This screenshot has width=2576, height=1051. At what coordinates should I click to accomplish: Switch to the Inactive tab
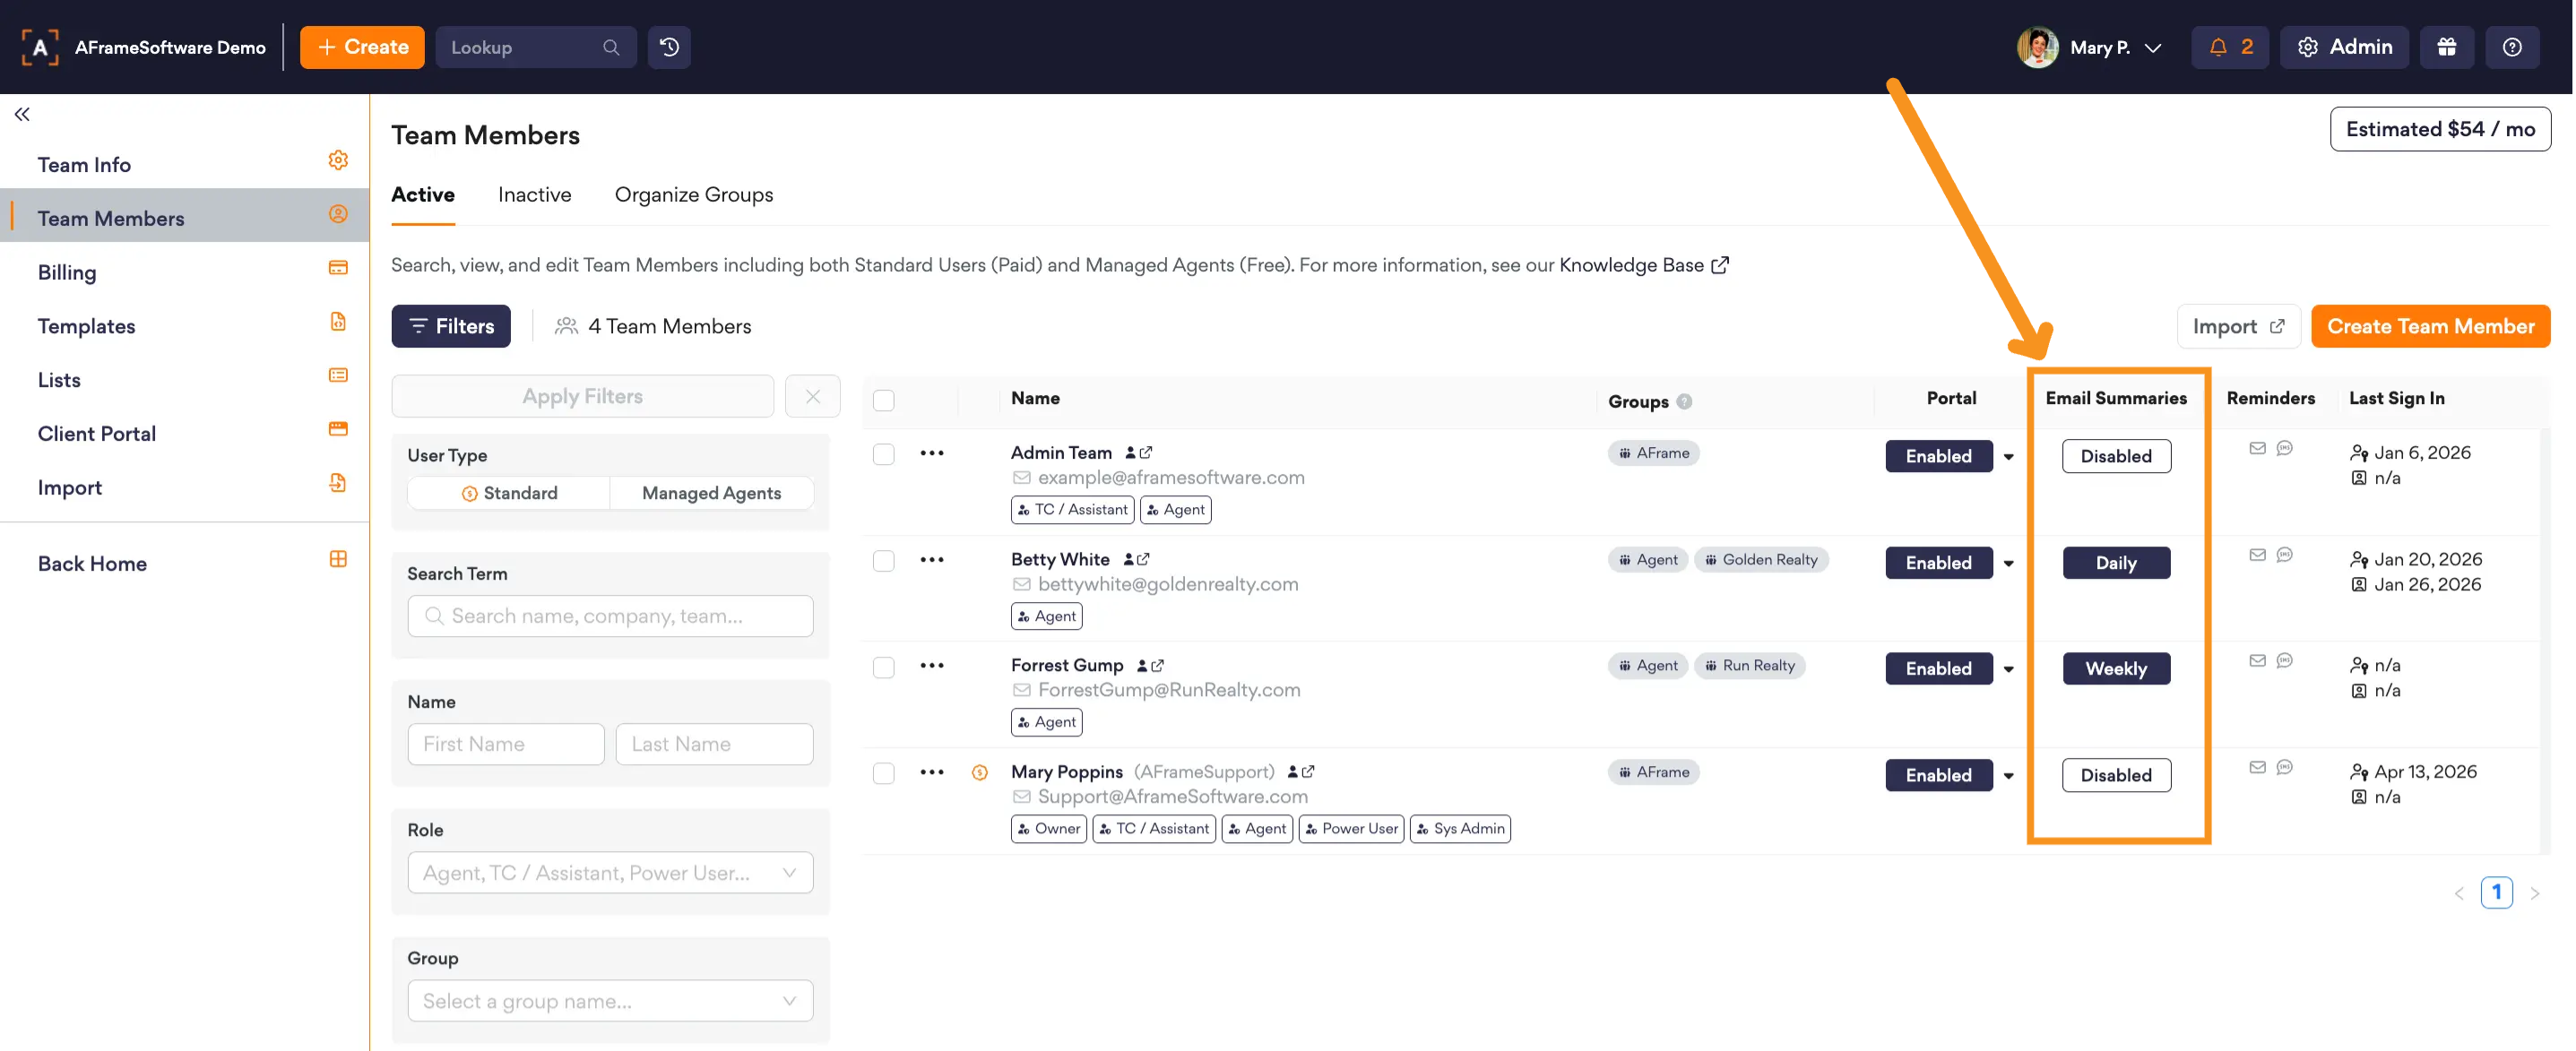tap(534, 194)
